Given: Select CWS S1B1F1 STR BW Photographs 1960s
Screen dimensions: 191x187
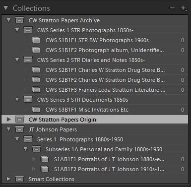Looking at the screenshot, I should (x=97, y=40).
